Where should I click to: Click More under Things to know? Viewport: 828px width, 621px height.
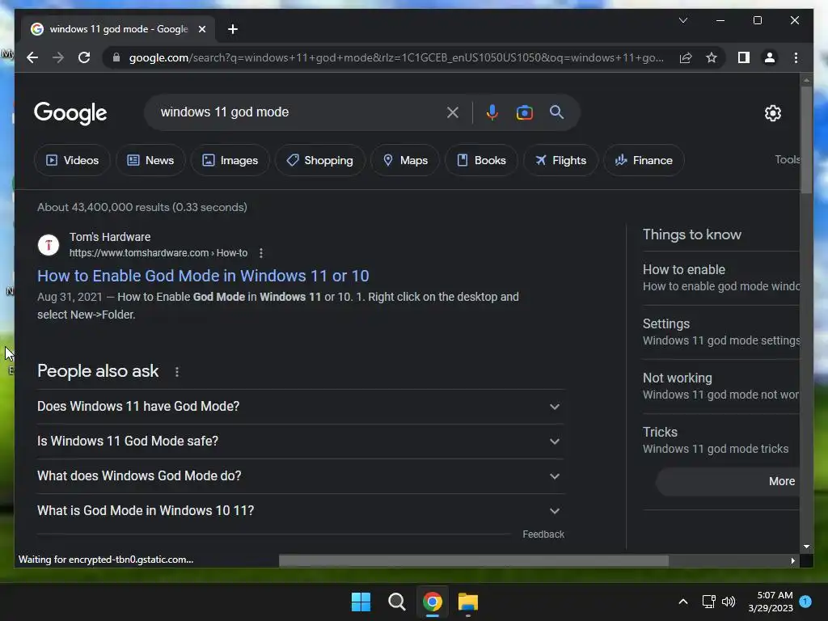click(728, 482)
